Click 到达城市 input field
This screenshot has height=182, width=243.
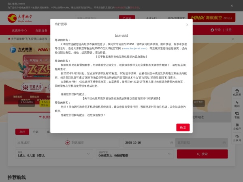95,143
